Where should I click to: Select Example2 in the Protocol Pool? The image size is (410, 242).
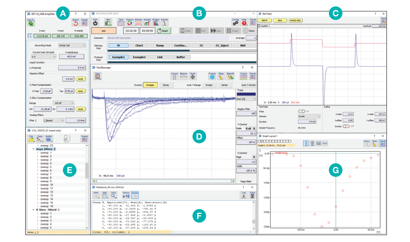point(139,57)
